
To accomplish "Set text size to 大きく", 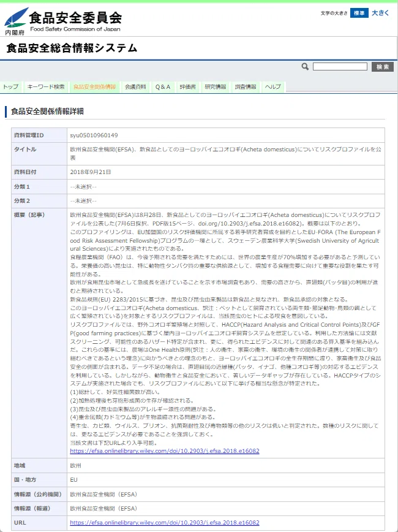I will point(380,13).
